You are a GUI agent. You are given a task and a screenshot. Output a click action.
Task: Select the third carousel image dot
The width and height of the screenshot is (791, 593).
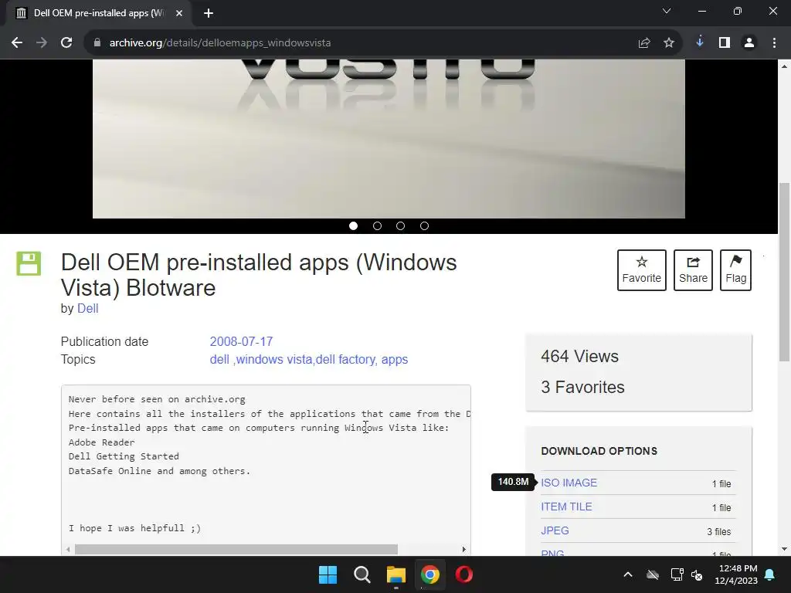point(401,226)
